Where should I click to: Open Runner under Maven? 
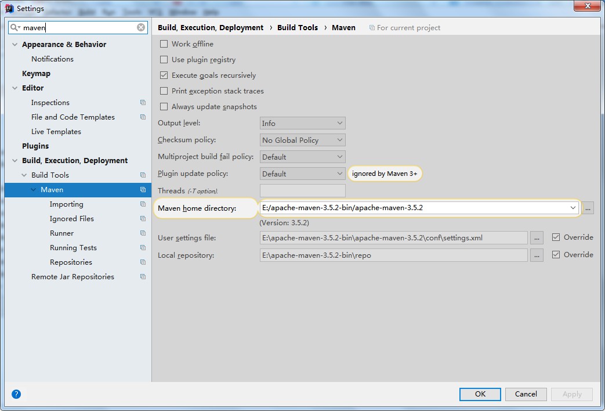tap(61, 233)
